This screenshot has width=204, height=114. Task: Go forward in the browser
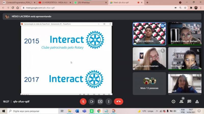pos(8,8)
